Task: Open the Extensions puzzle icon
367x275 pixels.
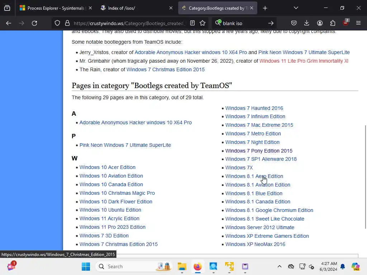Action: 333,23
